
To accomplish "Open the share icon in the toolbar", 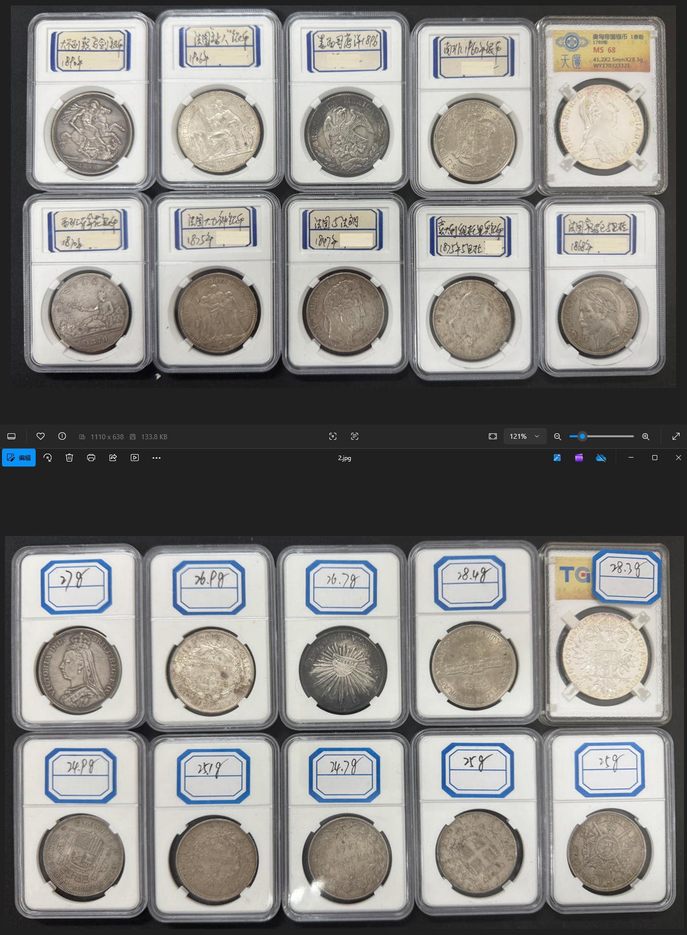I will click(x=113, y=458).
